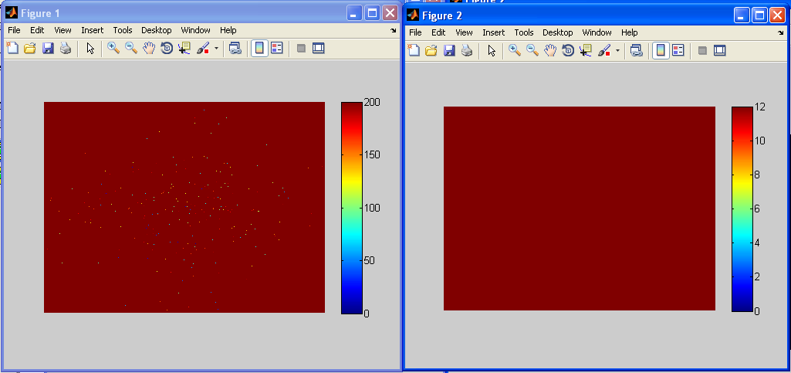Open Tools menu in Figure 1
791x373 pixels.
[x=123, y=30]
